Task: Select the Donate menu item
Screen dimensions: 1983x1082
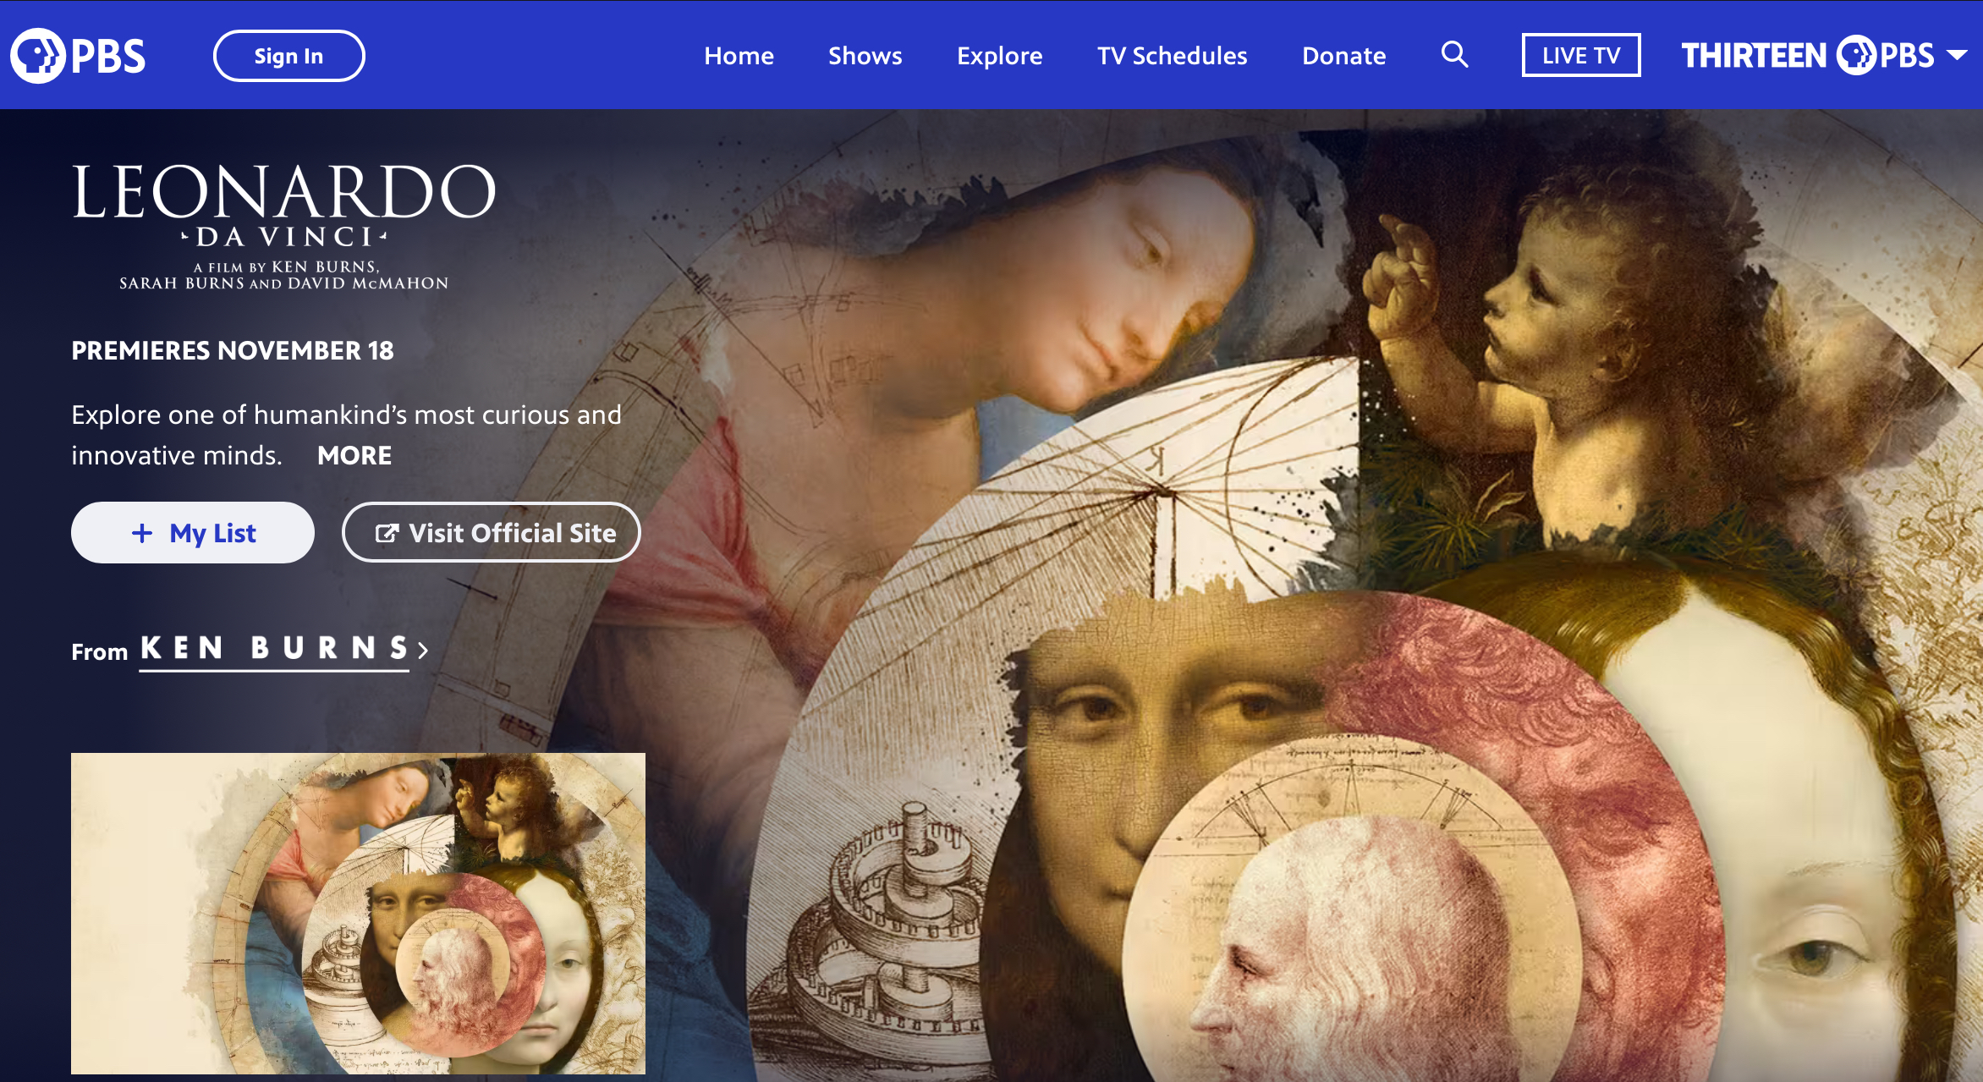Action: click(1343, 56)
